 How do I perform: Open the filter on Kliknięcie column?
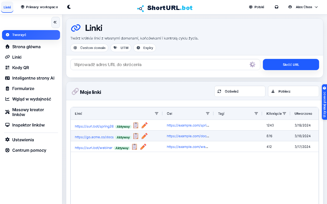284,113
